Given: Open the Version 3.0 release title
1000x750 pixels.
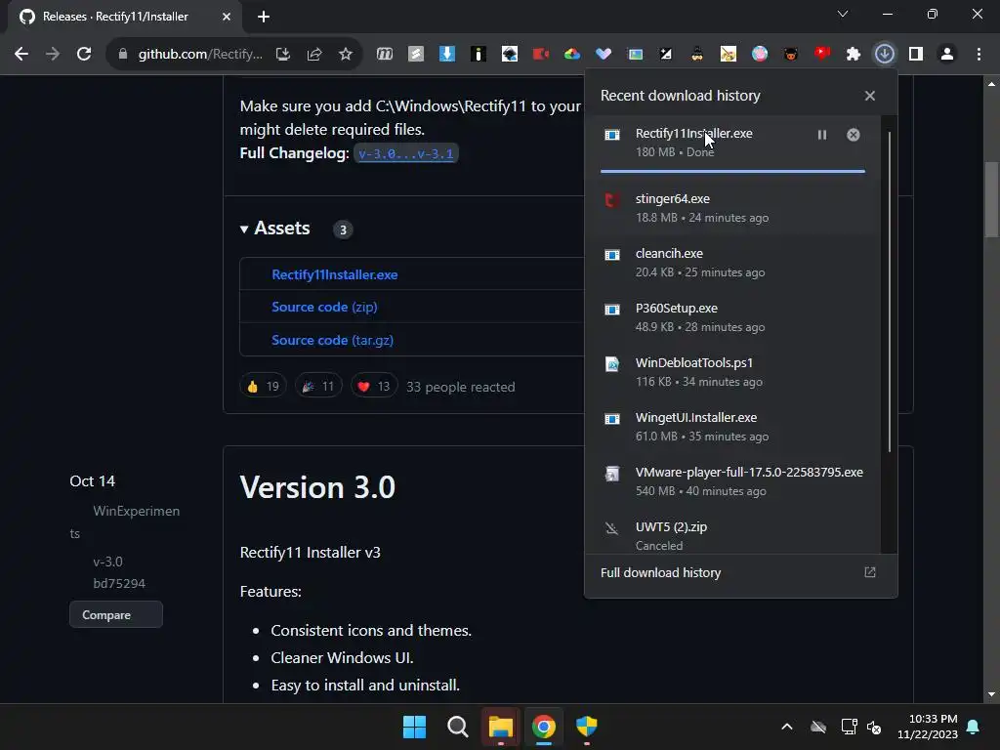Looking at the screenshot, I should (317, 487).
